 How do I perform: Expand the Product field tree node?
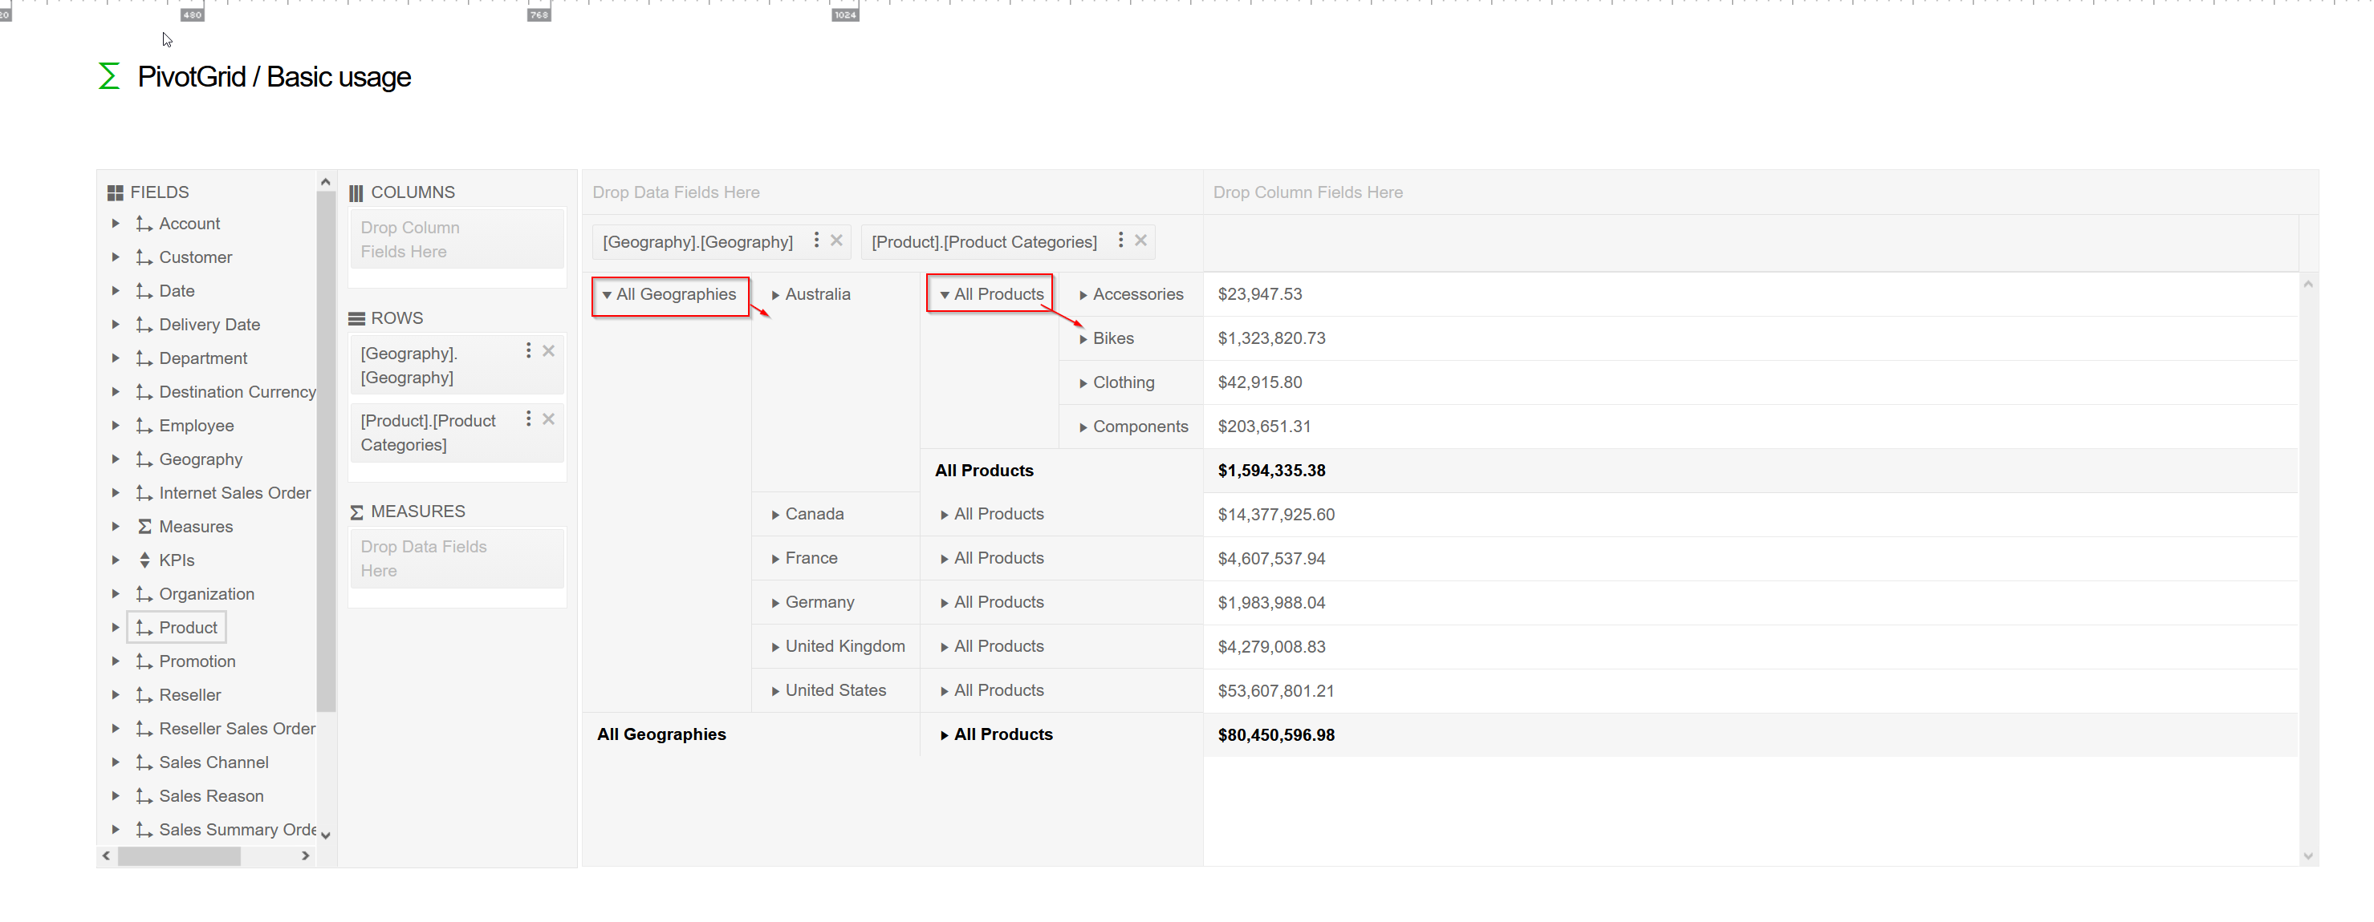tap(116, 627)
